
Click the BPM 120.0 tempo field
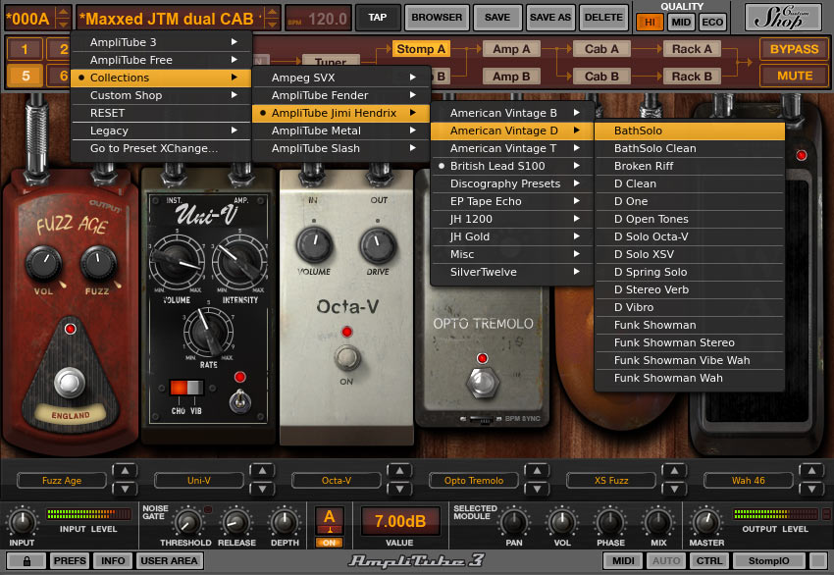[319, 20]
